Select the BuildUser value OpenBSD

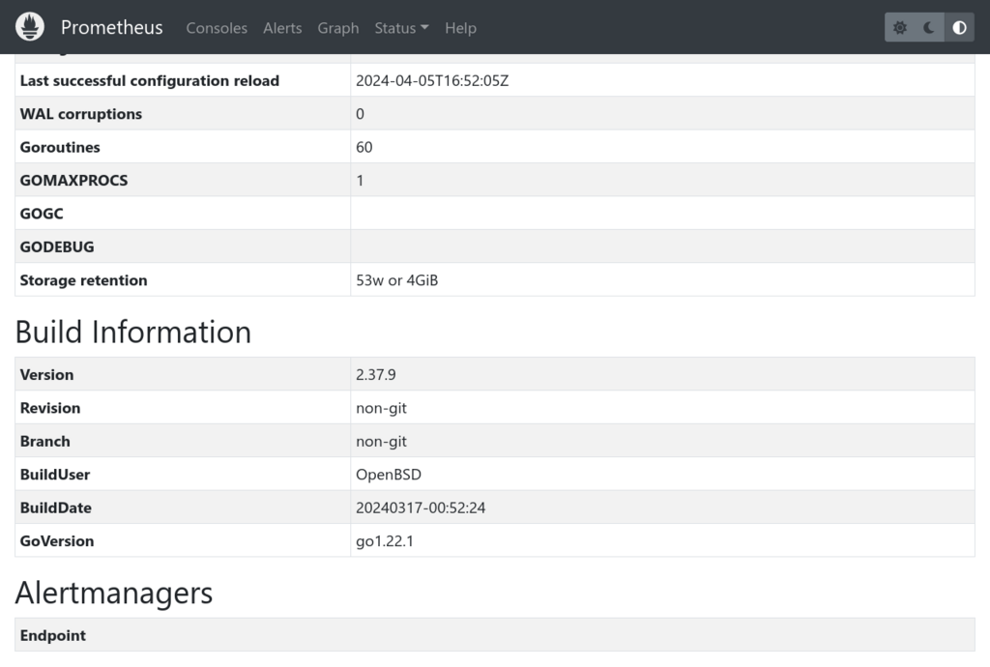point(389,475)
